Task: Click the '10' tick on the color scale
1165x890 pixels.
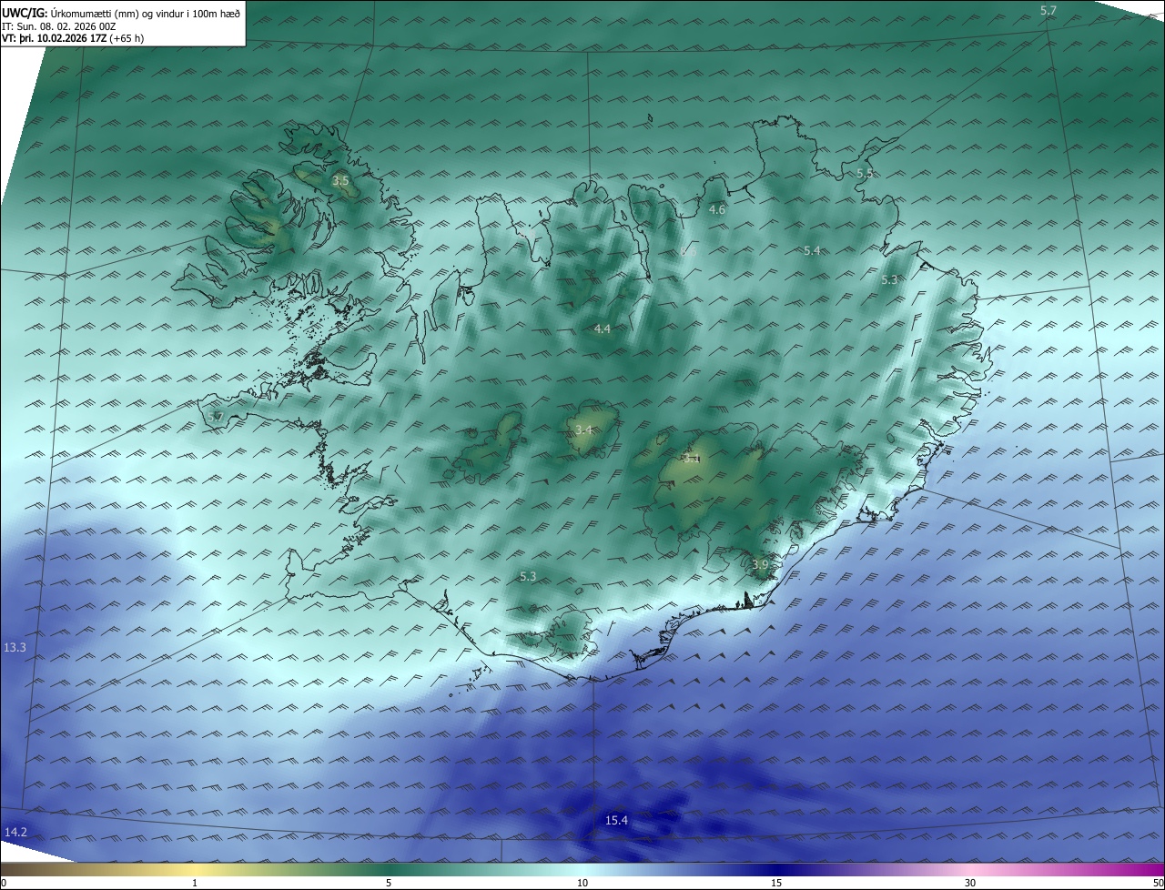Action: 582,883
